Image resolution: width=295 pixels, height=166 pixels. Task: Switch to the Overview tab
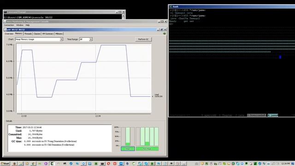click(x=9, y=34)
